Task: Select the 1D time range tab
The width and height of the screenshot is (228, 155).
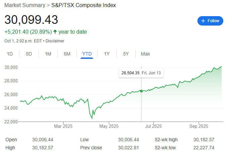Action: pyautogui.click(x=10, y=54)
